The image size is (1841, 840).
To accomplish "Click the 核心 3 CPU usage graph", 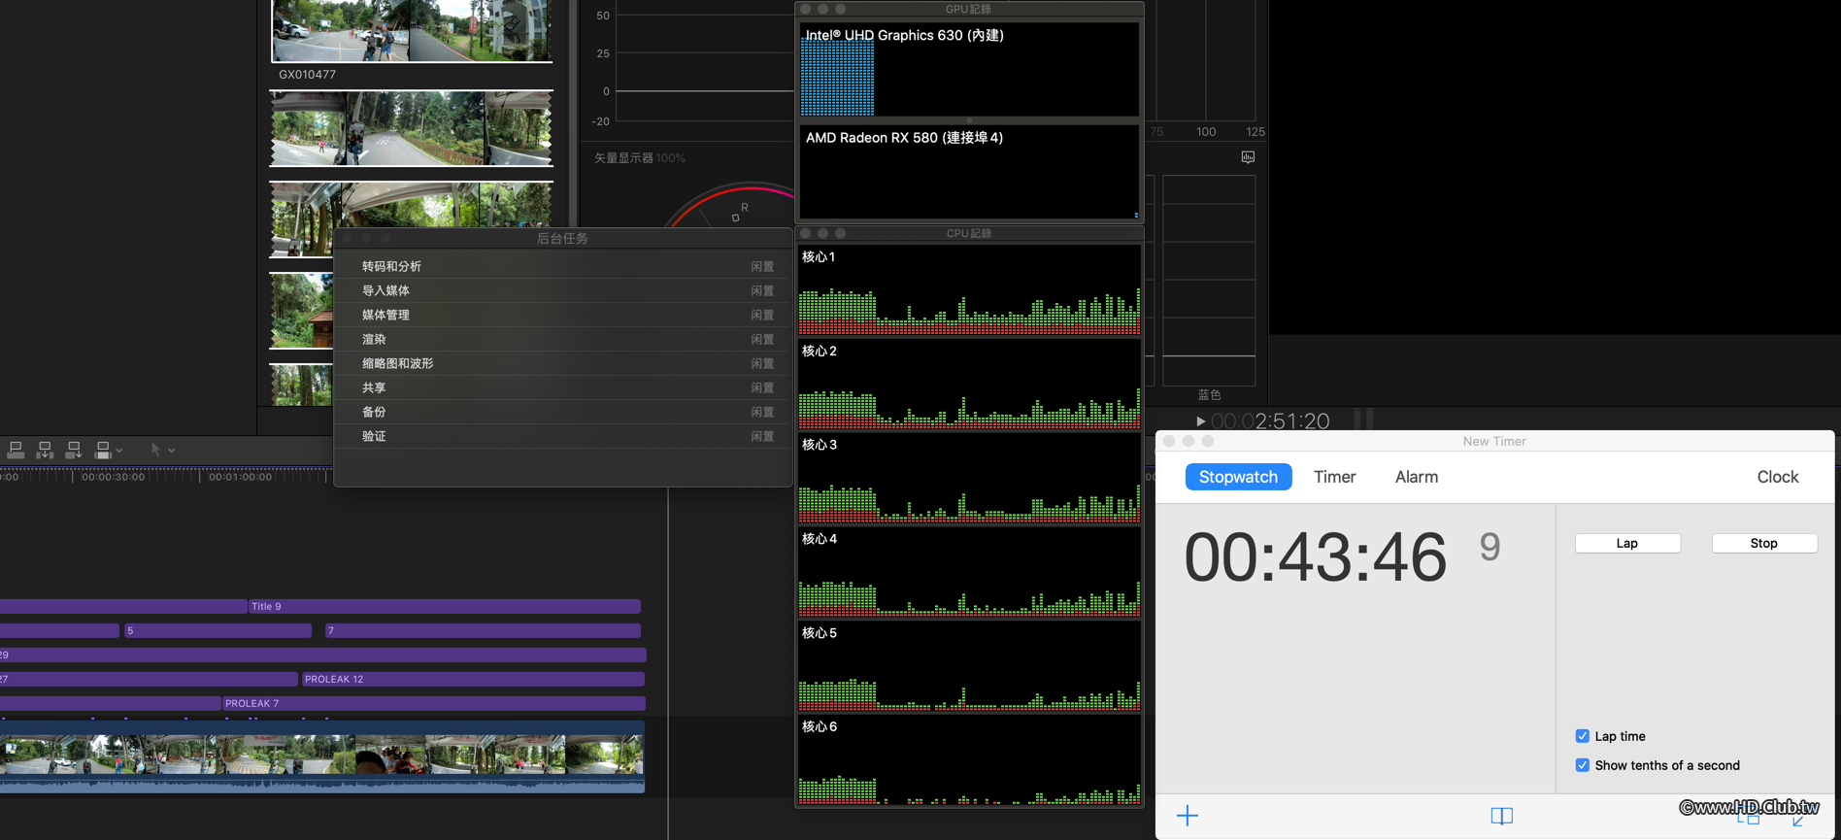I will click(x=969, y=479).
